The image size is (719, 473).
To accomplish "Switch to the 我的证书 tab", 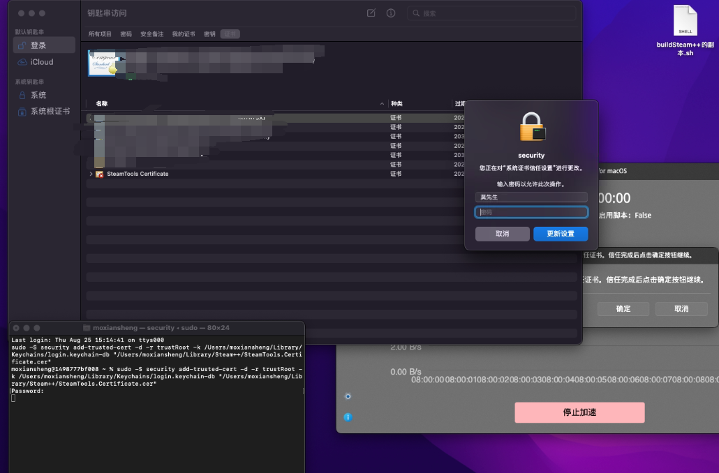I will point(183,33).
